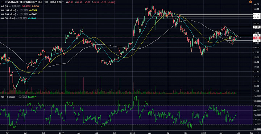
Task: Click the SEAGATE TECHNOLOGY PLC symbol title
Action: [x=25, y=2]
